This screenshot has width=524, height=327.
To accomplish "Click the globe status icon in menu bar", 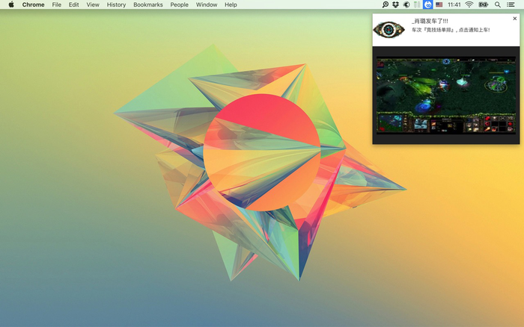I will (406, 4).
